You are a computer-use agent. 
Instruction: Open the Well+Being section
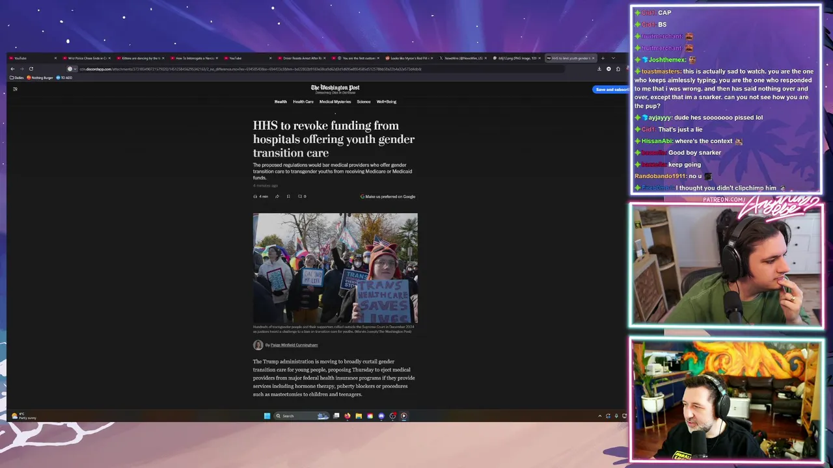pyautogui.click(x=387, y=101)
